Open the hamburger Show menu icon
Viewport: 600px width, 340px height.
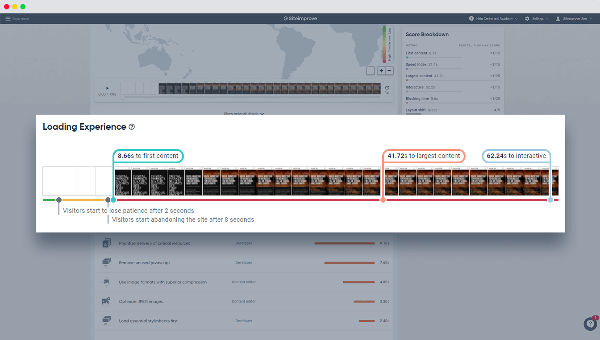tap(8, 19)
